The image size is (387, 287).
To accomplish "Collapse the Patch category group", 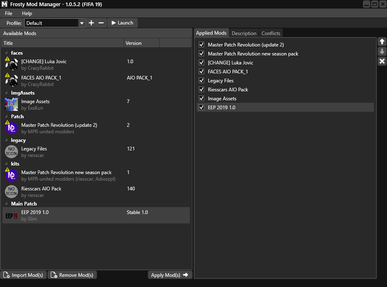I will [6, 116].
